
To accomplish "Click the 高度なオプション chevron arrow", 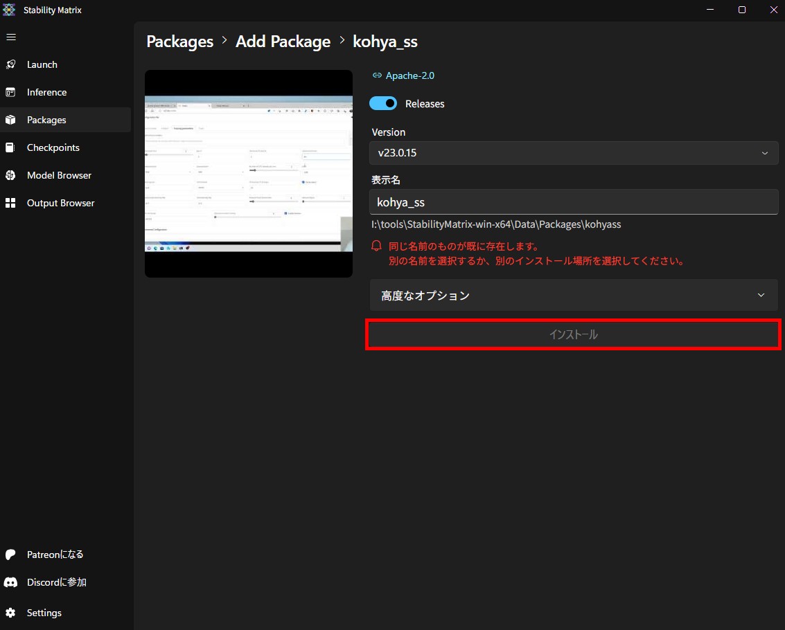I will coord(761,295).
